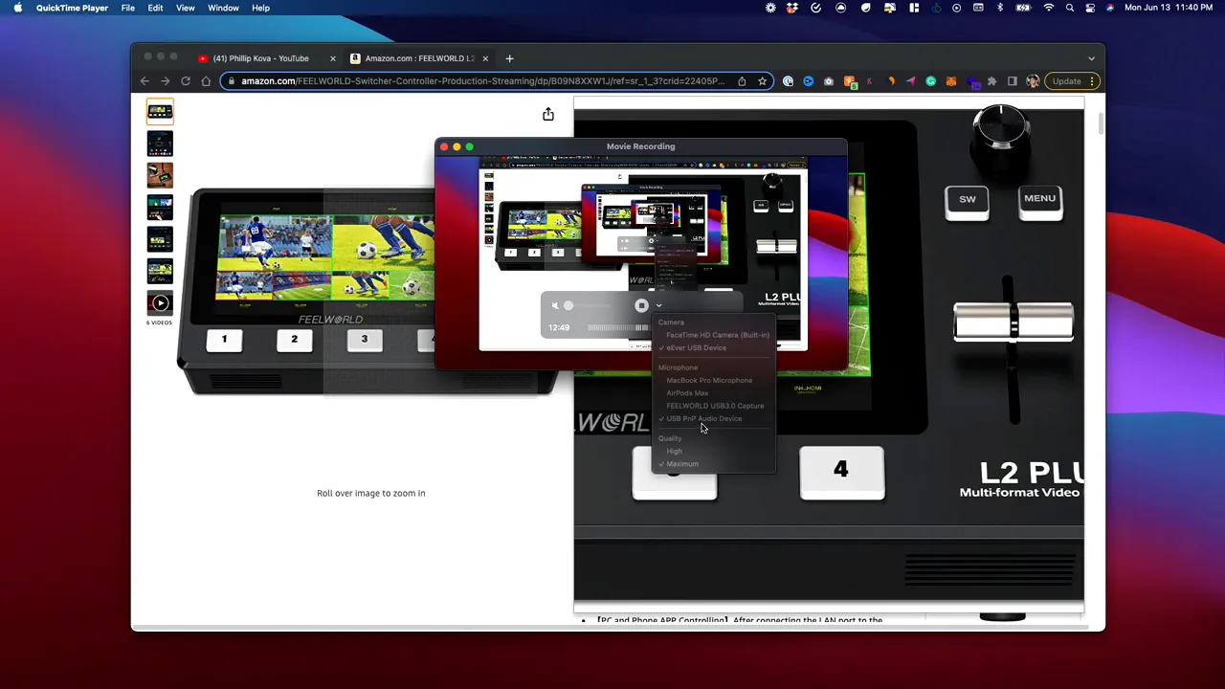Switch microphone to MacBook Pro Microphone
1225x689 pixels.
(708, 380)
